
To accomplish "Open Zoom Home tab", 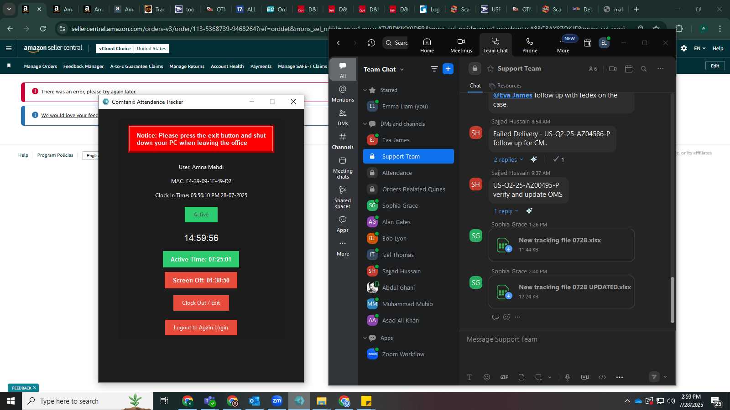I will click(427, 45).
